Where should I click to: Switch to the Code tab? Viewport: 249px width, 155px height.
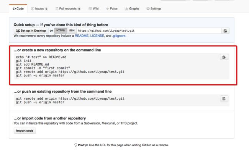18,9
